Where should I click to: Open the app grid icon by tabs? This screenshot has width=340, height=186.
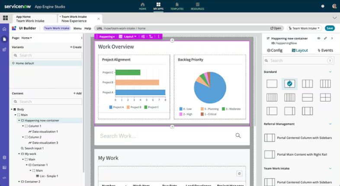click(5, 18)
